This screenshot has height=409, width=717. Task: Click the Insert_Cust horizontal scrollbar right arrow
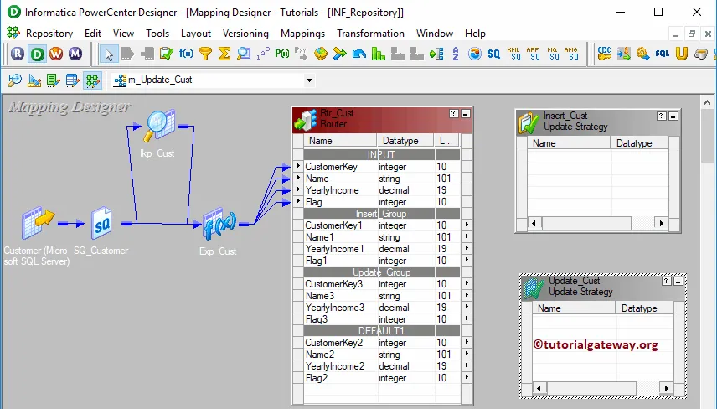click(x=661, y=223)
